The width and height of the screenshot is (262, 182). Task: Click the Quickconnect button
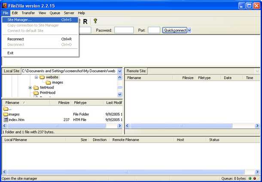click(175, 30)
